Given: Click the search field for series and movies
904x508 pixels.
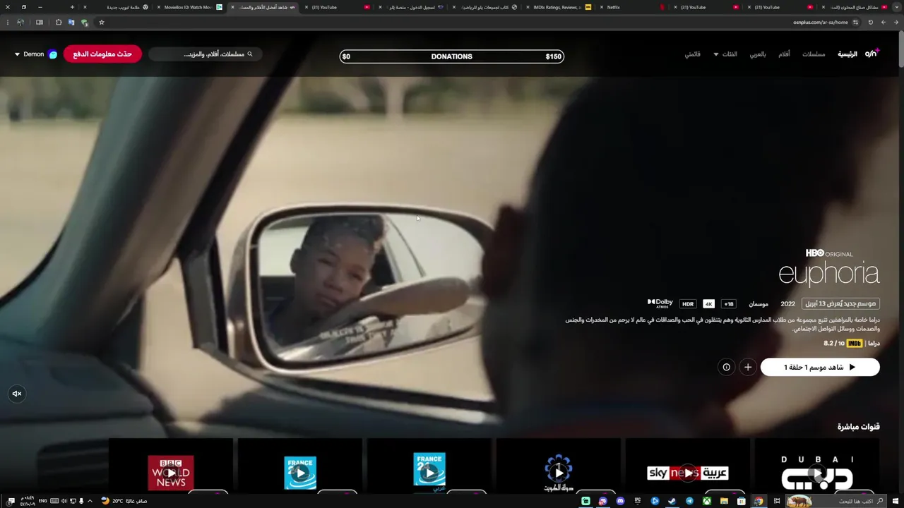Looking at the screenshot, I should tap(205, 54).
